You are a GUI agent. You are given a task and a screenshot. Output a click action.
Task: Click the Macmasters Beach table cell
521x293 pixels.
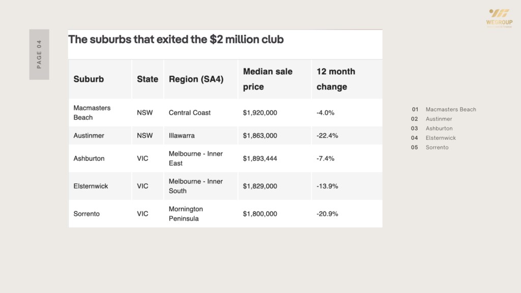pos(92,112)
